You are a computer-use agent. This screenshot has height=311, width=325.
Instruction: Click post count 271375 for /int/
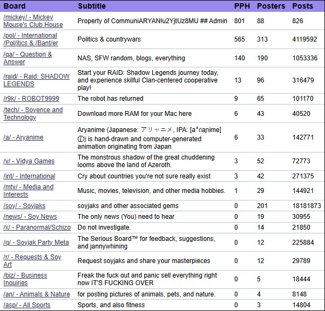coord(303,176)
